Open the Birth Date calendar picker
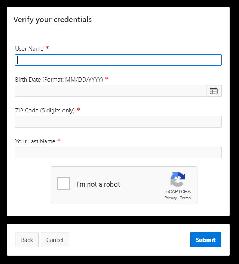 [213, 91]
